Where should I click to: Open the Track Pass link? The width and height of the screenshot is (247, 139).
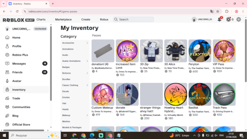click(x=220, y=107)
